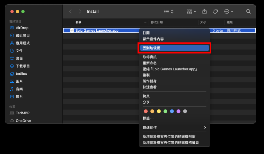Open AirDrop in the sidebar
Viewport: 264px width, 154px height.
tap(22, 28)
